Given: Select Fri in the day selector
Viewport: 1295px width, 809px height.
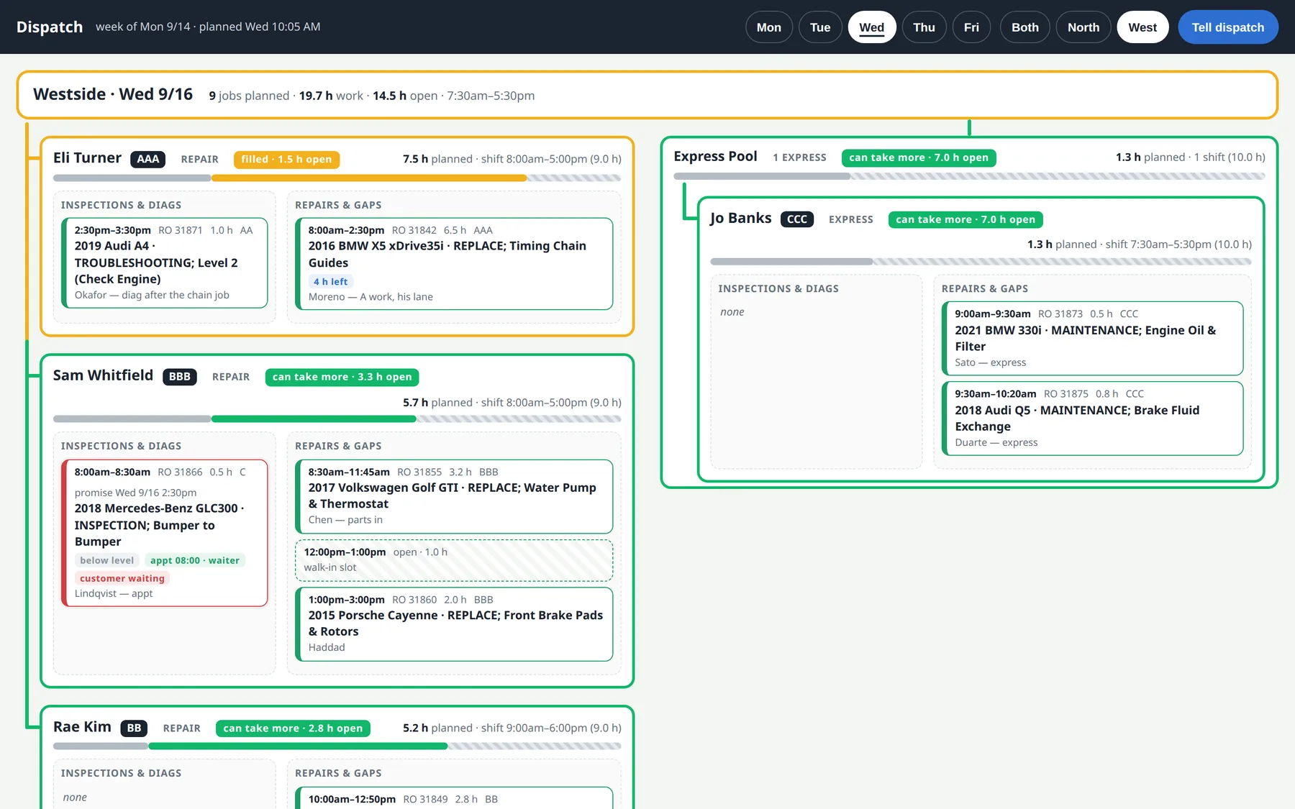Looking at the screenshot, I should (x=971, y=27).
